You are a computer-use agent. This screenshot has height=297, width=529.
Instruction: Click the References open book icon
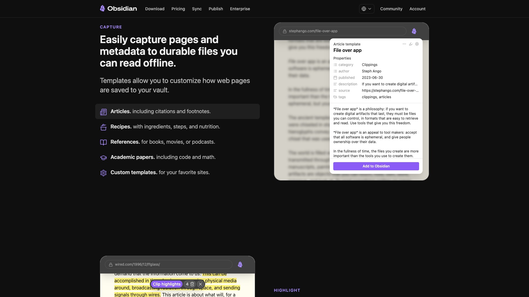[103, 142]
